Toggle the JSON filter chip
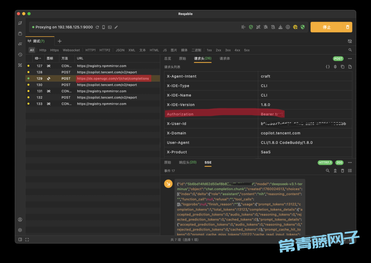The image size is (371, 263). click(120, 50)
